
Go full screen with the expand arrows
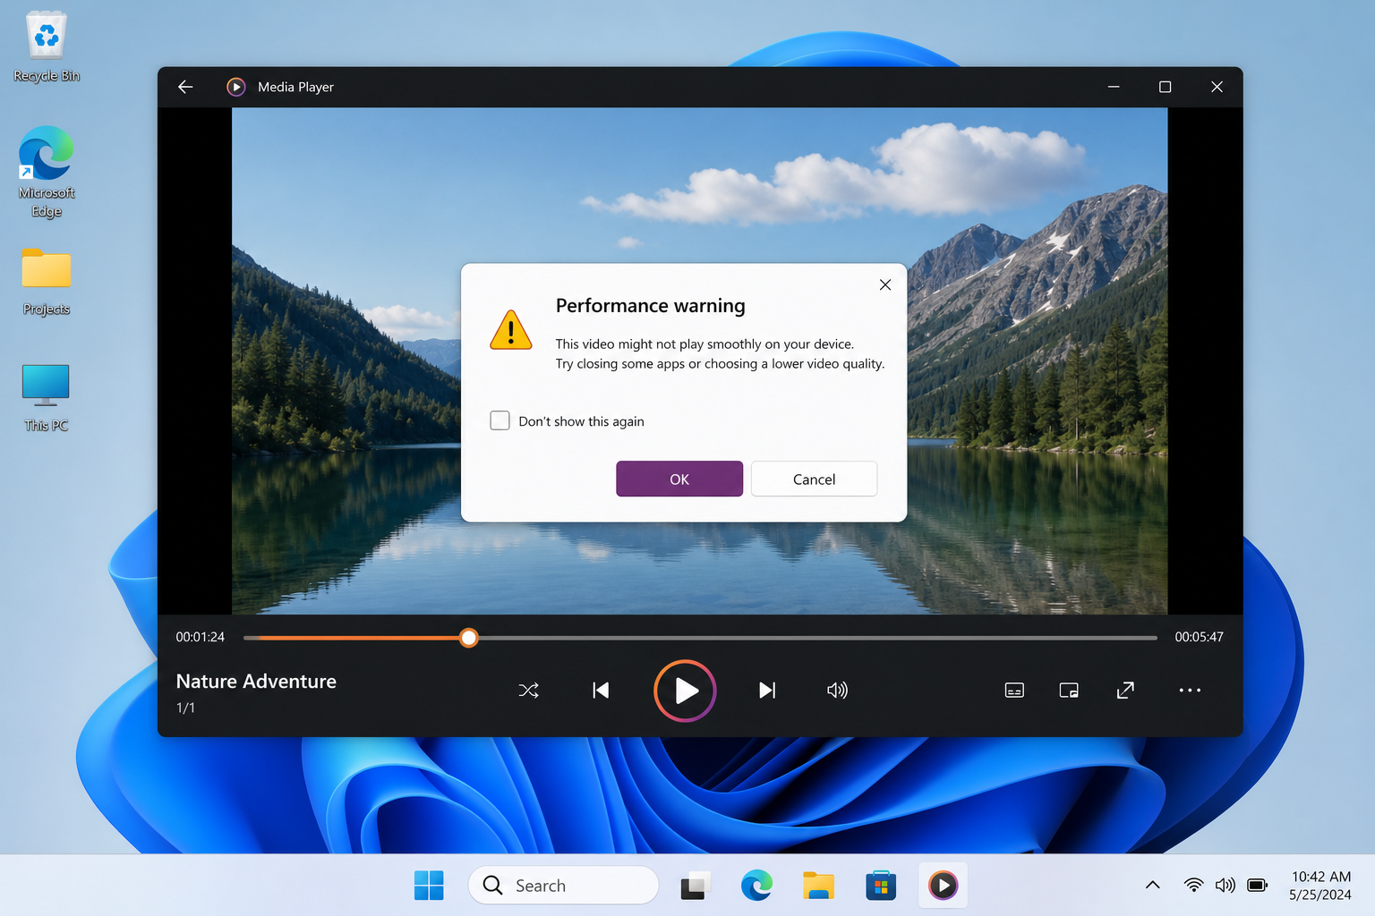coord(1125,691)
